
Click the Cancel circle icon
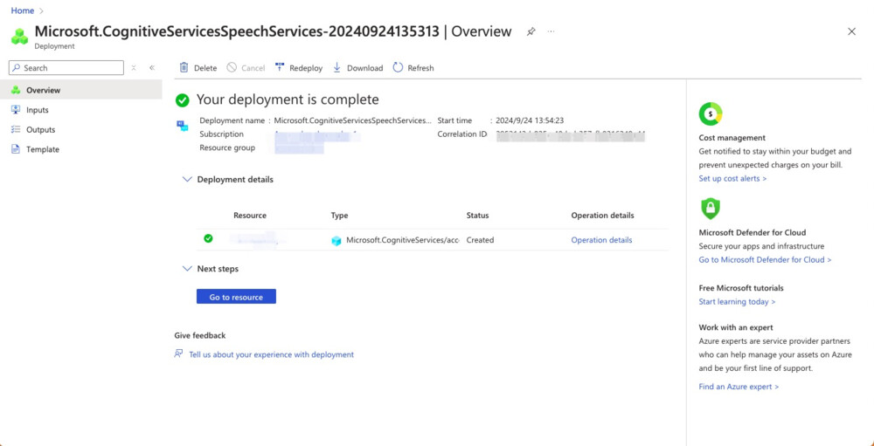click(232, 67)
